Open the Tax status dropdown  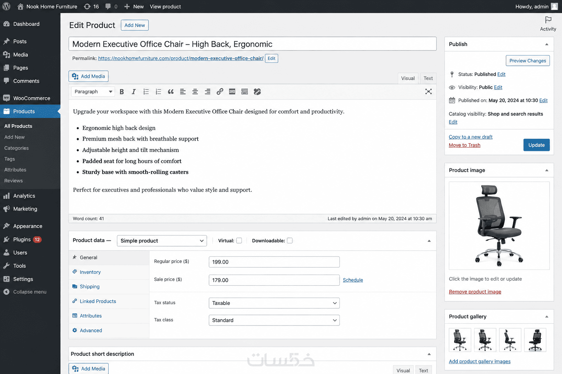pos(274,303)
